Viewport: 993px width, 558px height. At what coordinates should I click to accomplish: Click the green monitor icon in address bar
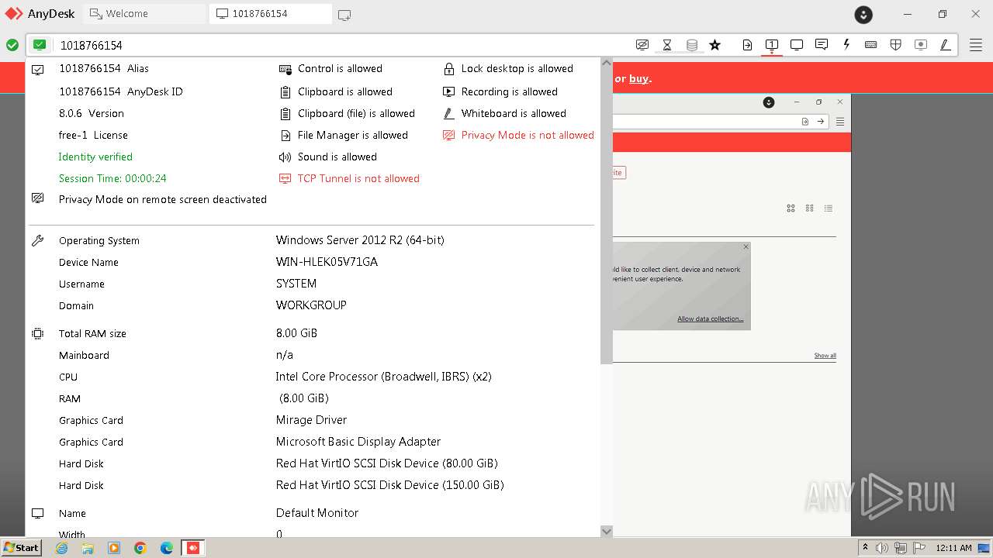[x=40, y=45]
